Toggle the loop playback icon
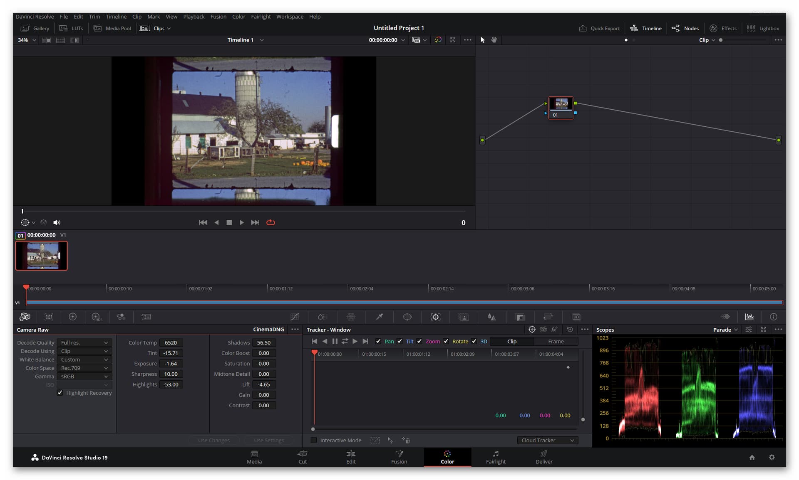The image size is (799, 480). (x=270, y=222)
